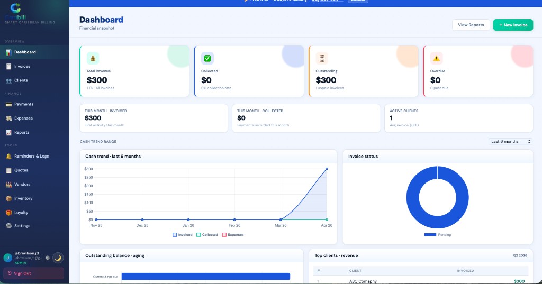Image resolution: width=542 pixels, height=284 pixels.
Task: Open Expenses via its sidebar icon
Action: click(8, 118)
